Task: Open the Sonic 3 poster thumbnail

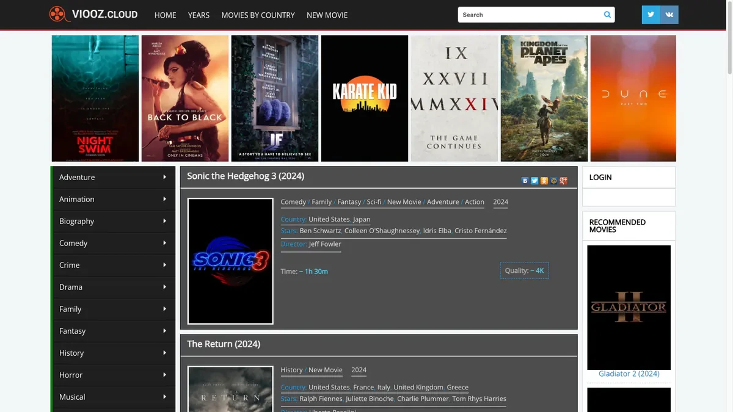Action: pos(230,261)
